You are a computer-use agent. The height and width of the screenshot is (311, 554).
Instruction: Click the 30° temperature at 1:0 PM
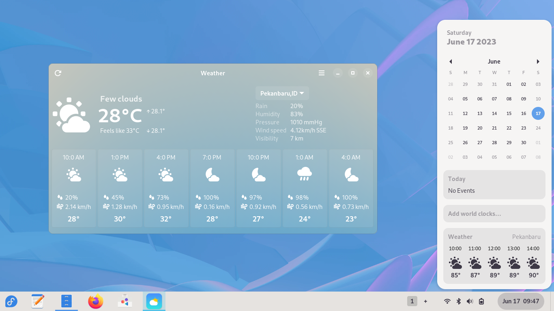click(120, 219)
